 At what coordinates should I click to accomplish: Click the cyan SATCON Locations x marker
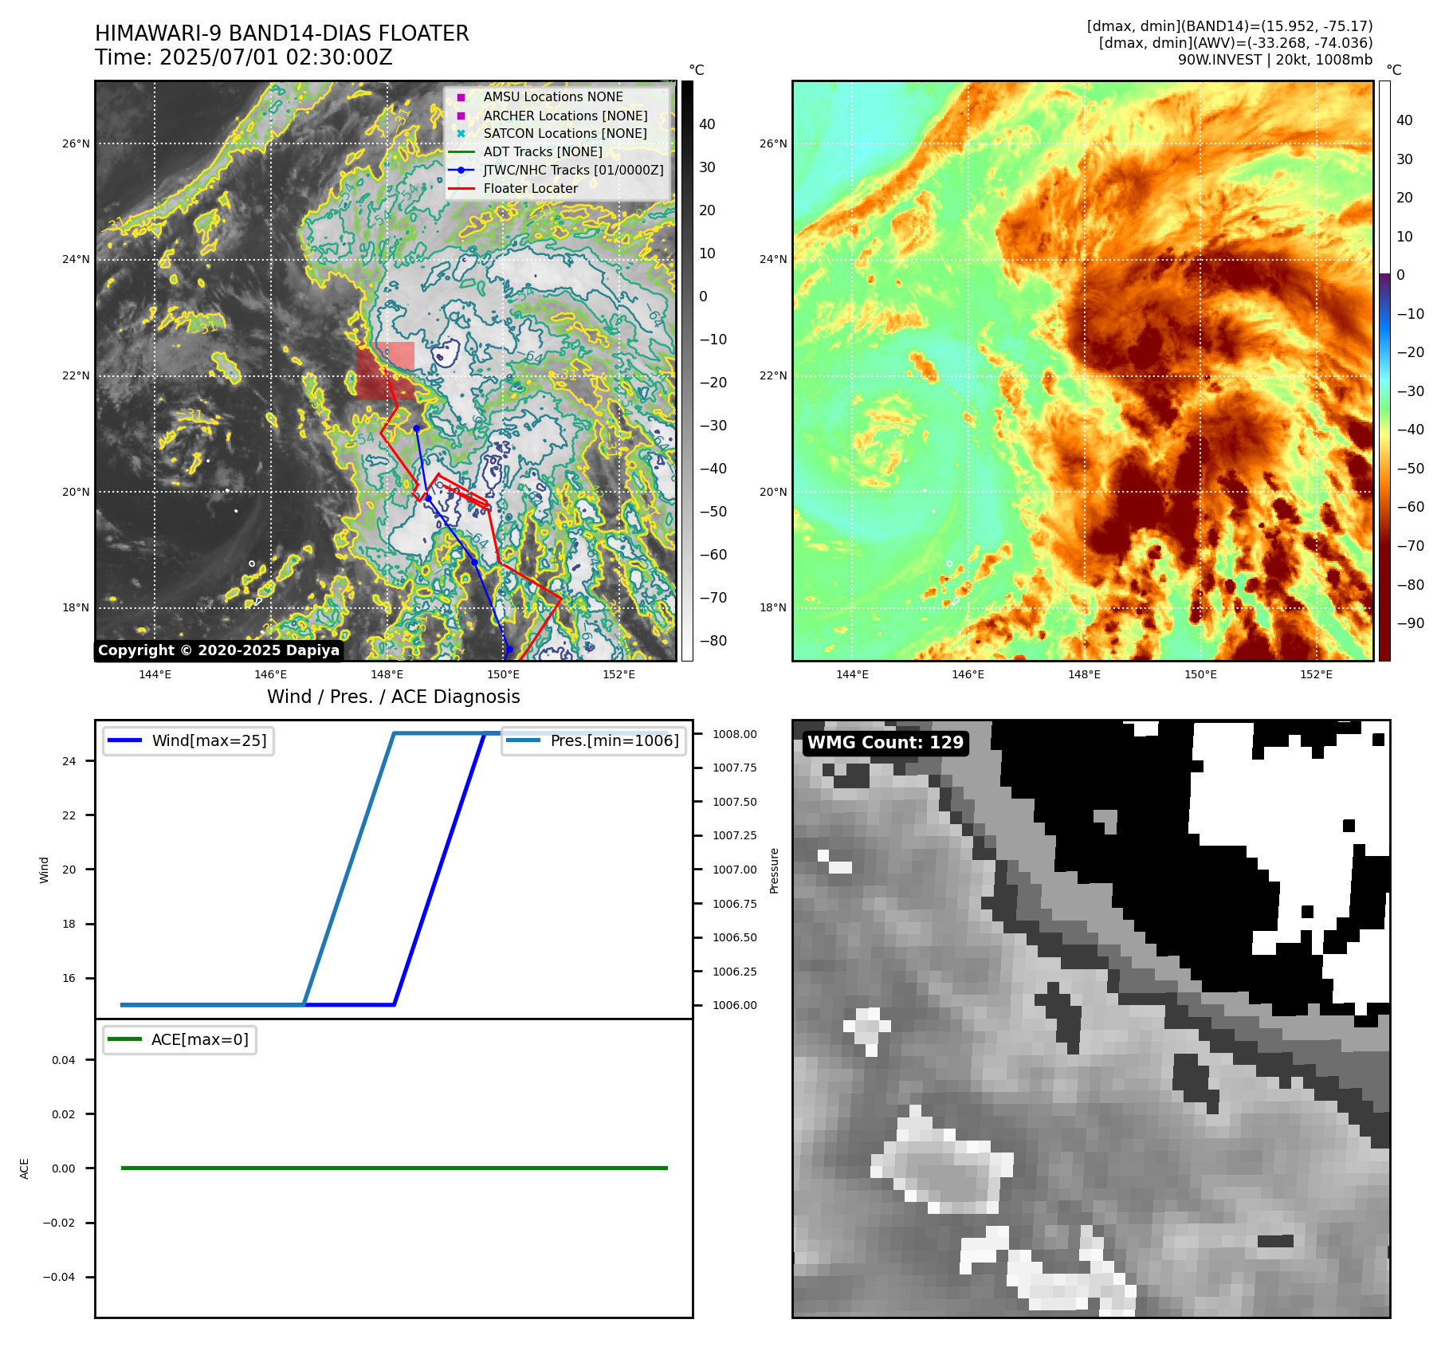click(x=461, y=134)
